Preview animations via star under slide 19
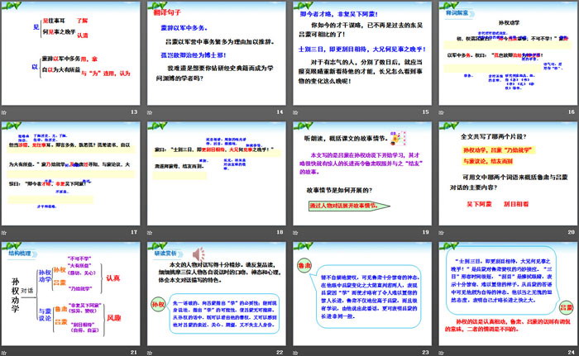Viewport: 579px width, 356px height. tap(295, 232)
